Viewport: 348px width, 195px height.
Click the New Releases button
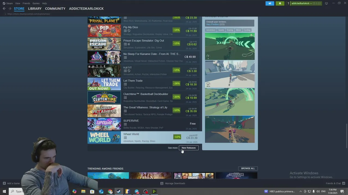[x=189, y=148]
